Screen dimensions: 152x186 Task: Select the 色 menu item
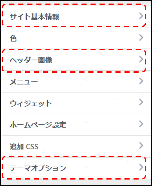[x=13, y=38]
